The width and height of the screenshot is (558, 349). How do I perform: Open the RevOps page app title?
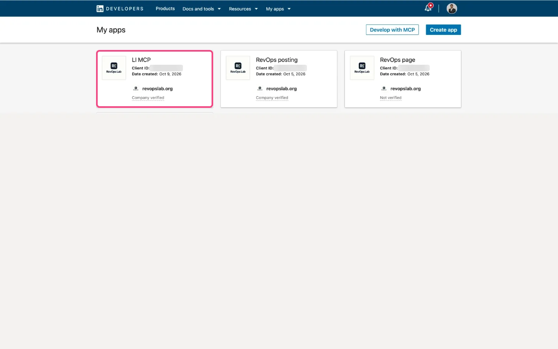click(398, 60)
